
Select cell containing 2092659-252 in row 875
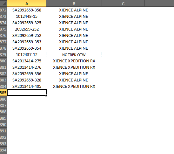coord(27,29)
